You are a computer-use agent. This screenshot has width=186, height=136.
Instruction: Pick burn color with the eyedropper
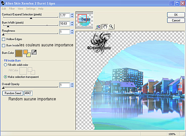tap(34, 52)
